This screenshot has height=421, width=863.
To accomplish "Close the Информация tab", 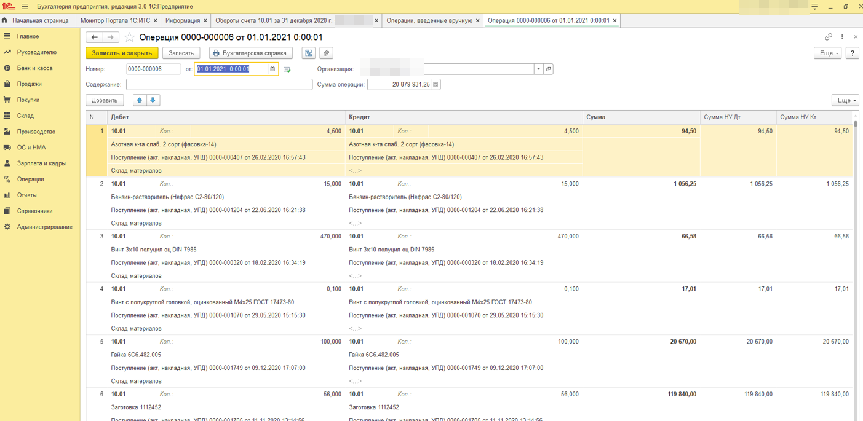I will pyautogui.click(x=205, y=21).
